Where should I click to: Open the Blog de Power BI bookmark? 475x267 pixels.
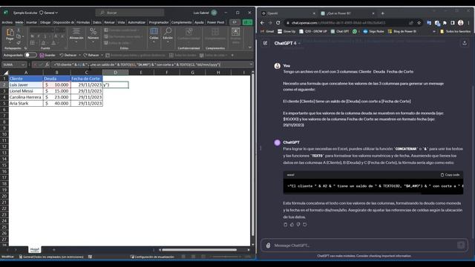click(x=402, y=31)
